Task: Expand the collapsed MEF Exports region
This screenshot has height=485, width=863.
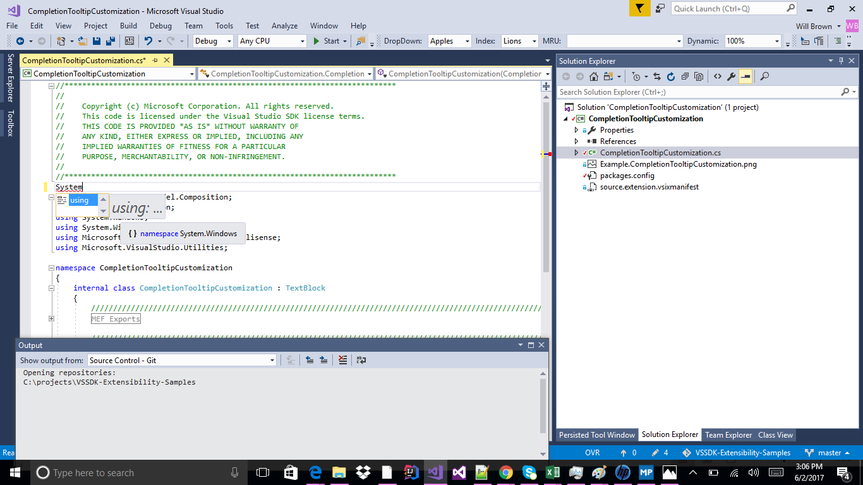Action: (51, 319)
